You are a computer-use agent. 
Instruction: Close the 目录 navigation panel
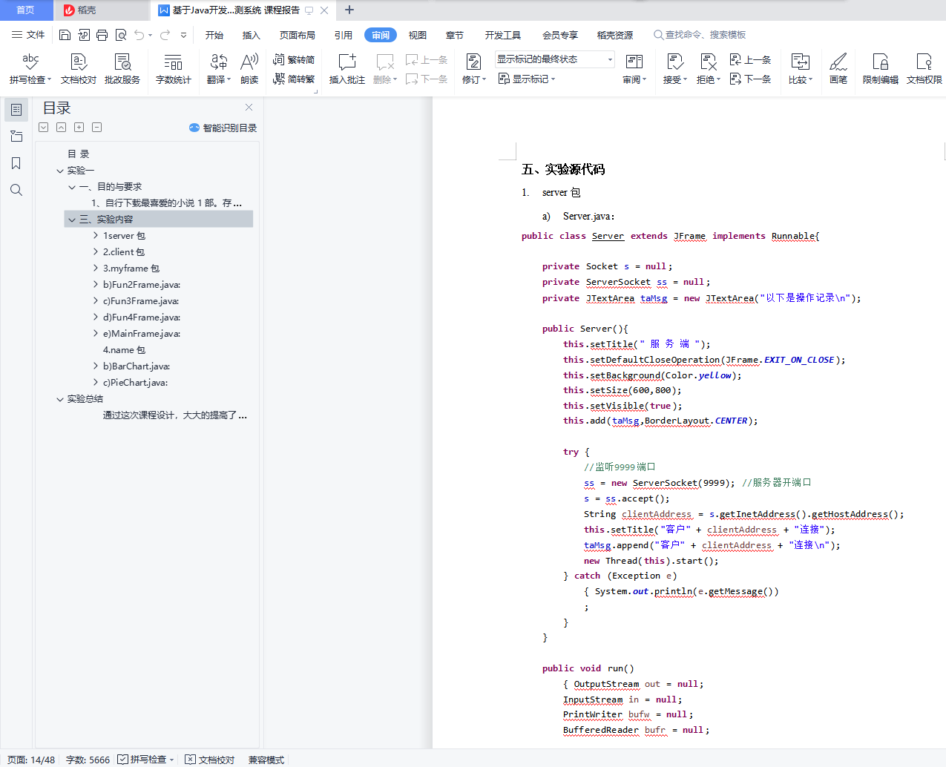(x=249, y=108)
